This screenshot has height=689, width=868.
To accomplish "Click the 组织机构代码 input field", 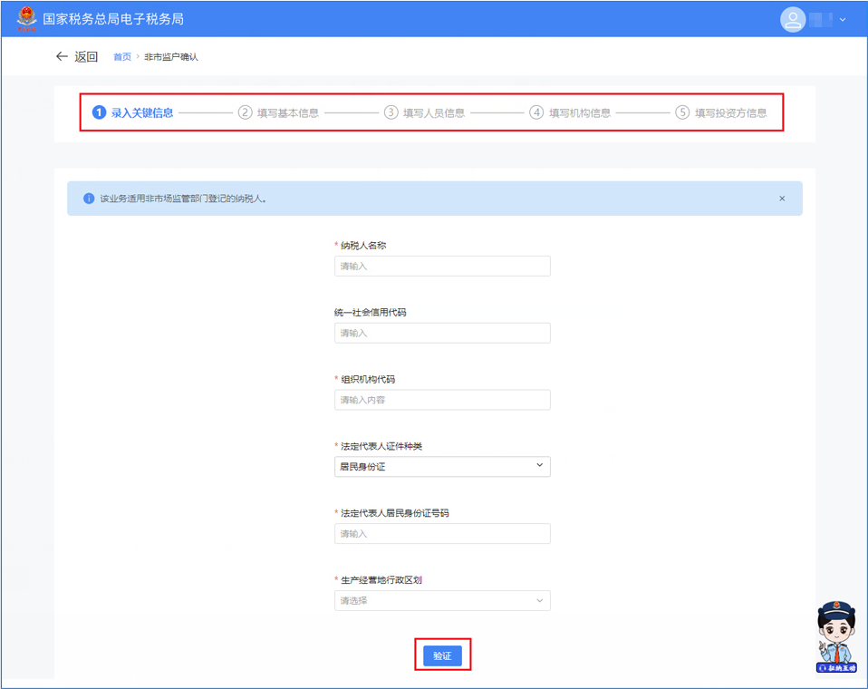I will pos(442,400).
